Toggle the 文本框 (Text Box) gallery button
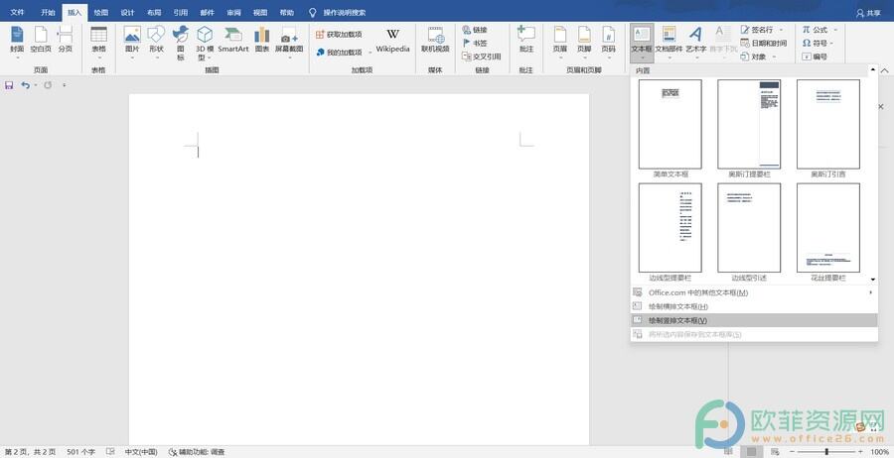 click(642, 41)
